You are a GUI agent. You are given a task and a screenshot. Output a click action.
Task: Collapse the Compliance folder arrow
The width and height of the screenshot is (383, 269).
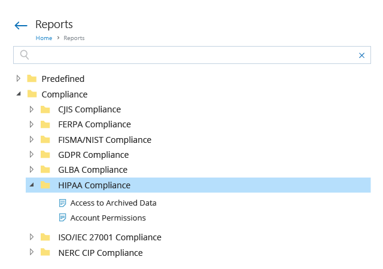[x=19, y=94]
